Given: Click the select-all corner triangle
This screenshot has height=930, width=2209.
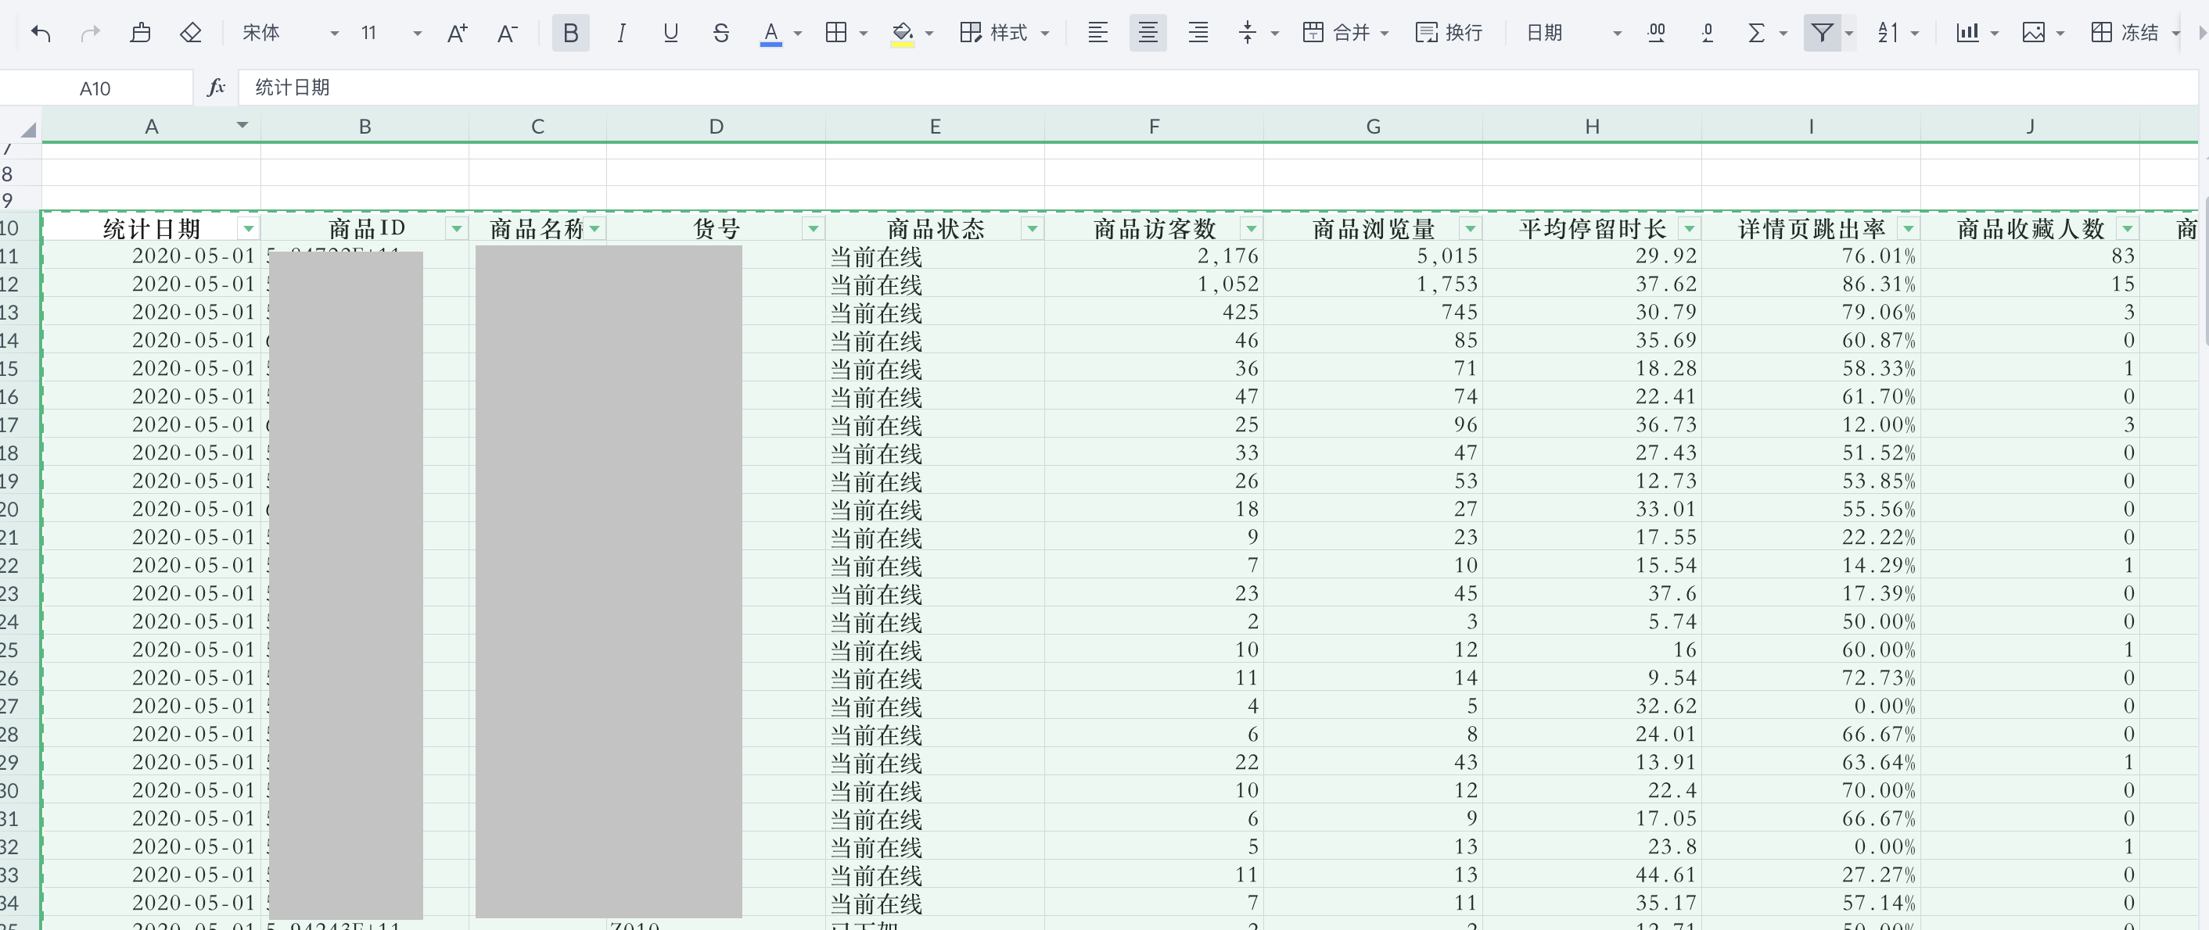Looking at the screenshot, I should click(x=27, y=130).
